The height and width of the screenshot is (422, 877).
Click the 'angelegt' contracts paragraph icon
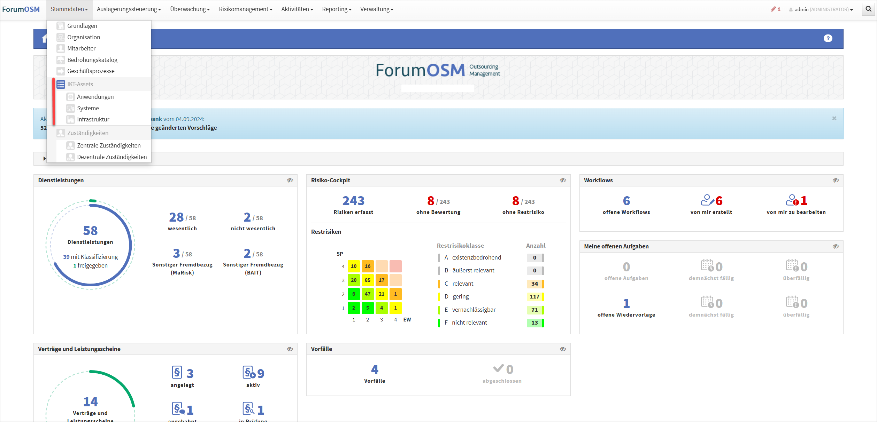pos(177,373)
